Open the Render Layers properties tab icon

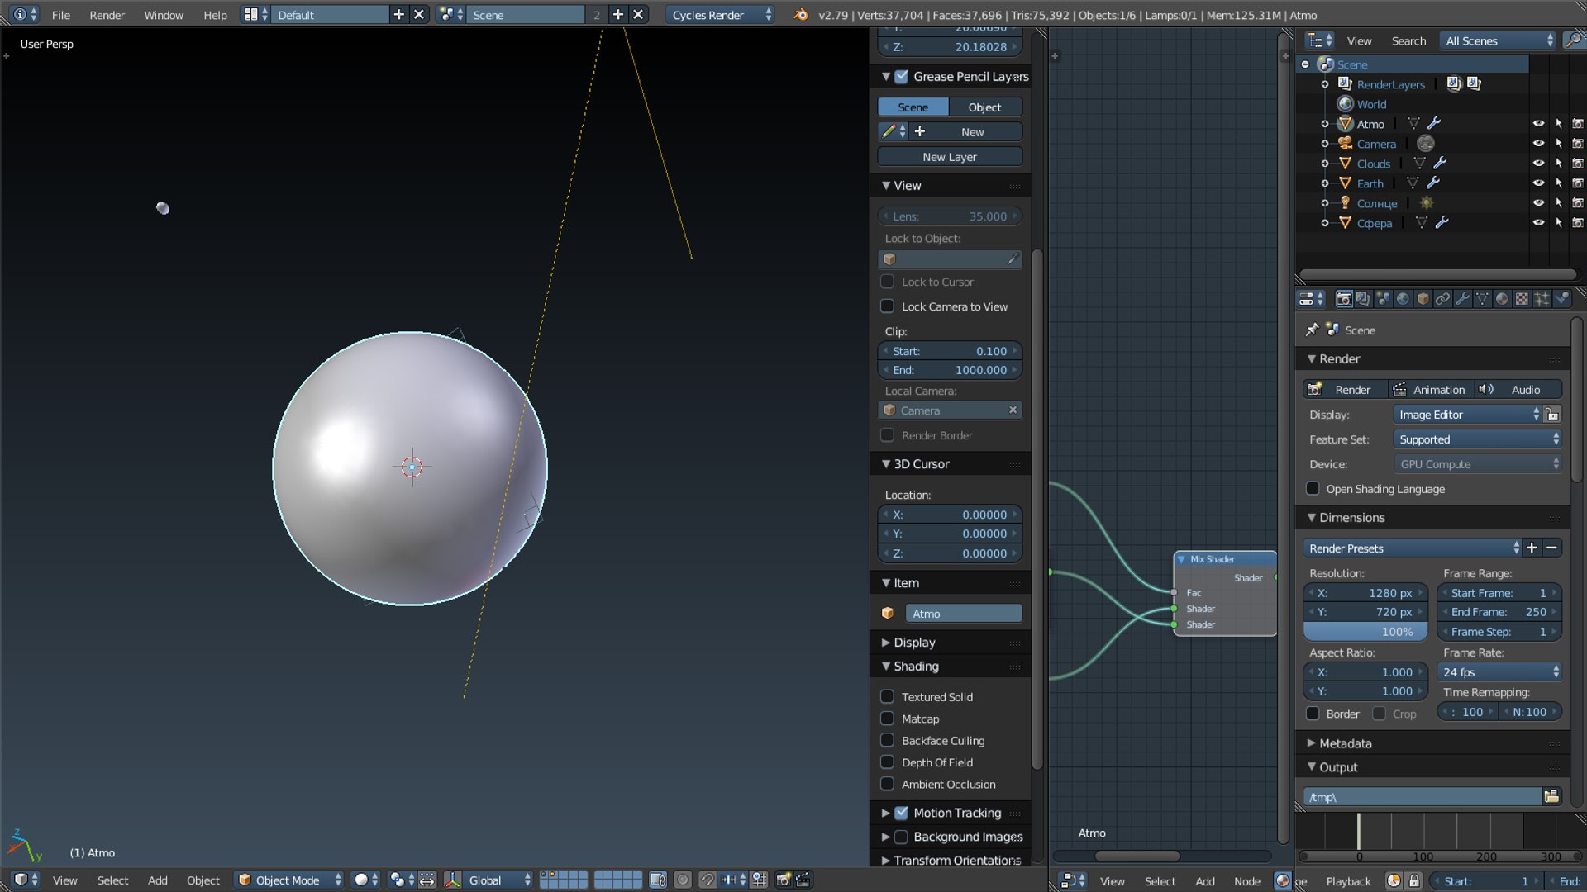[1364, 299]
